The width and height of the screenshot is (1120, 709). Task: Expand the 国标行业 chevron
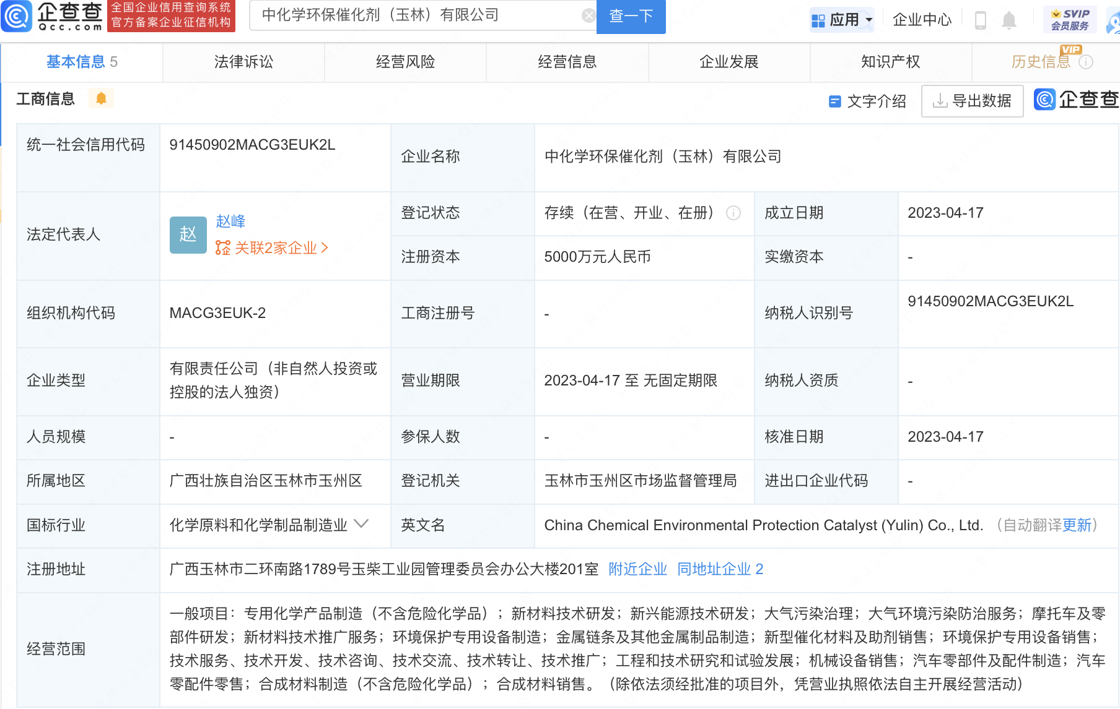tap(361, 525)
